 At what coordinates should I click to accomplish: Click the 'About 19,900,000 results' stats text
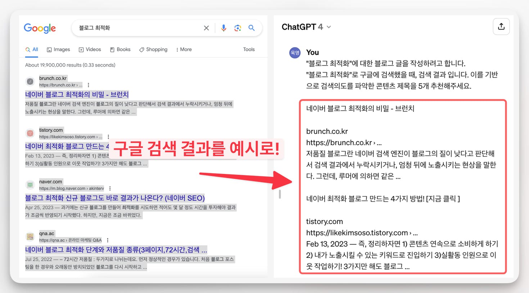(70, 65)
